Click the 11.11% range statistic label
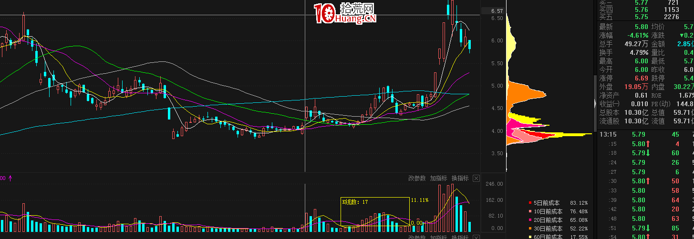694x239 pixels. tap(420, 200)
